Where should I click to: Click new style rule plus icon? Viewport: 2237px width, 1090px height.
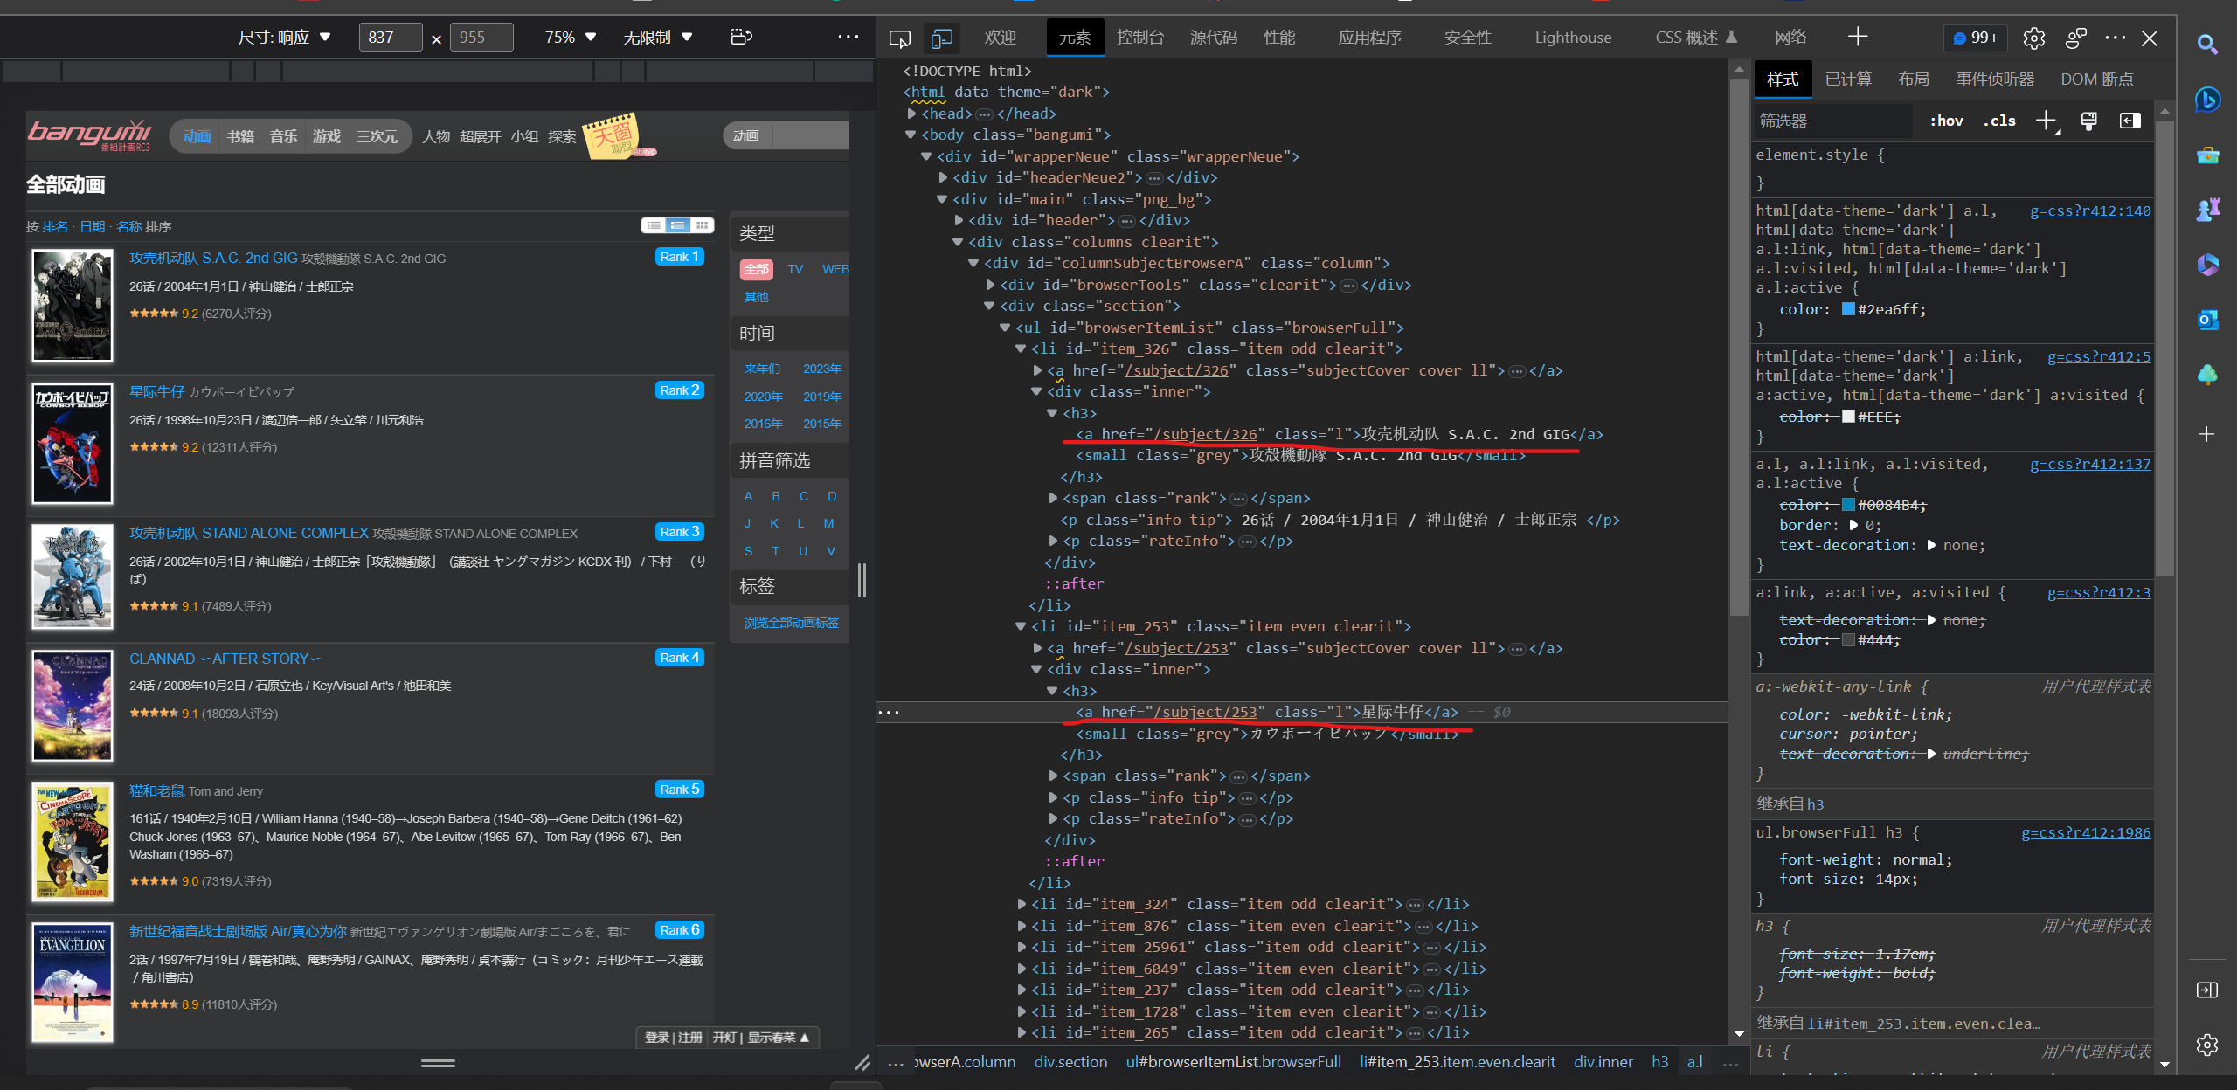coord(2045,121)
